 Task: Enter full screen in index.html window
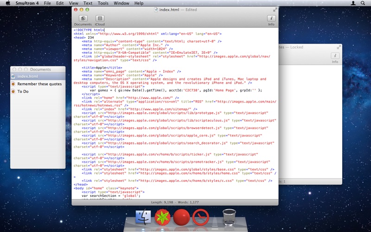pos(275,10)
